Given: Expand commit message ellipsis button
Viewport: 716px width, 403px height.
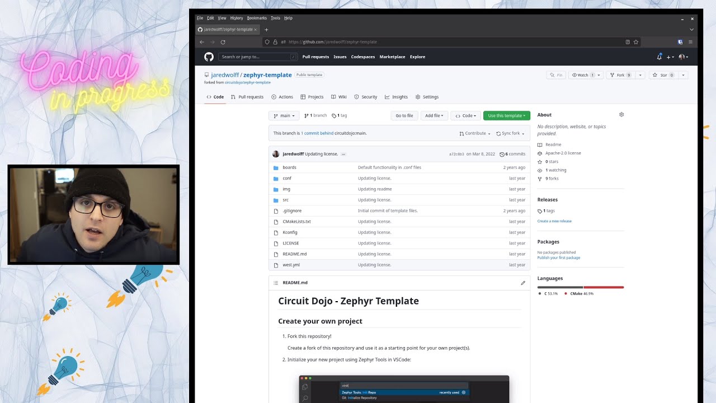Looking at the screenshot, I should [343, 154].
